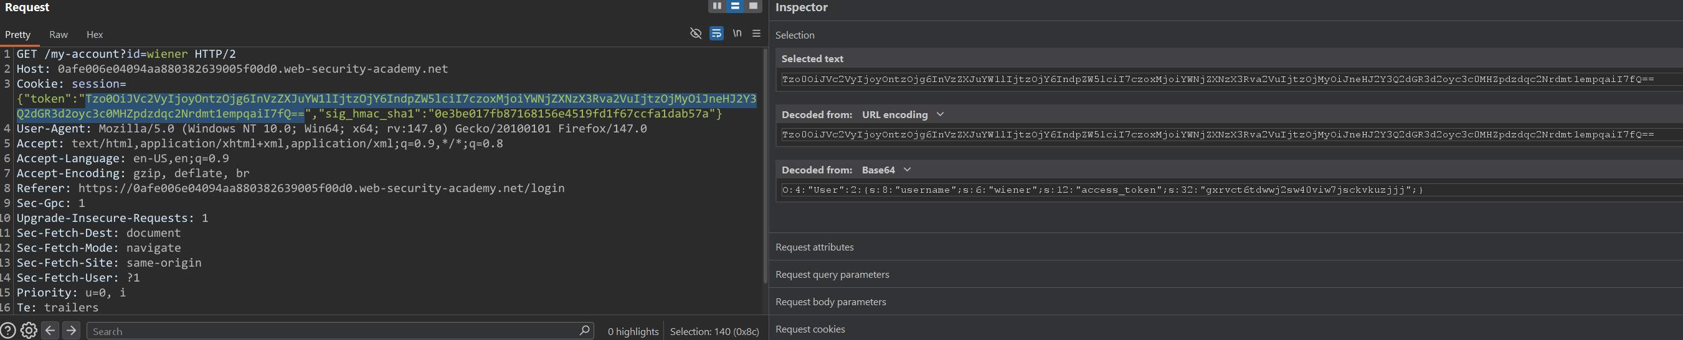This screenshot has height=340, width=1683.
Task: Switch to the Raw tab
Action: point(58,35)
